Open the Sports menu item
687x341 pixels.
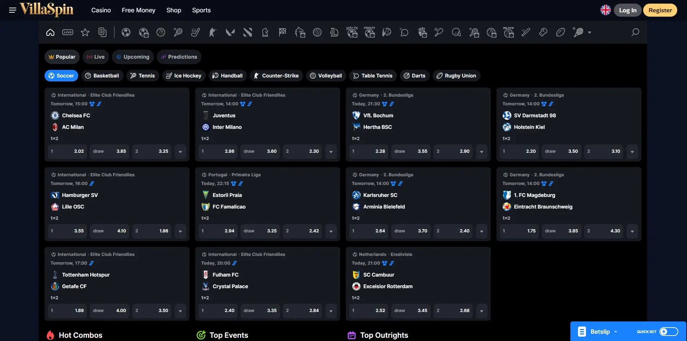coord(201,10)
